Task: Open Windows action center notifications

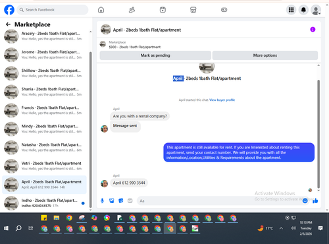Action: pyautogui.click(x=320, y=228)
